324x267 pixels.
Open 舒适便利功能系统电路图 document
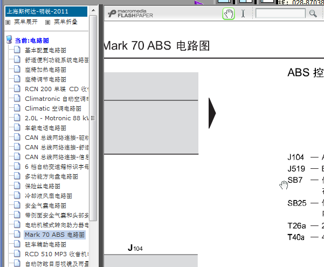click(x=57, y=60)
